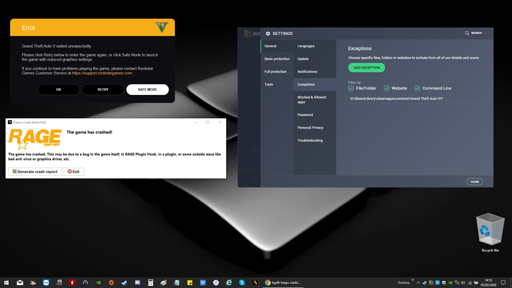Screen dimensions: 512x288
Task: Untick the File/Folder filter checkbox
Action: coord(351,88)
